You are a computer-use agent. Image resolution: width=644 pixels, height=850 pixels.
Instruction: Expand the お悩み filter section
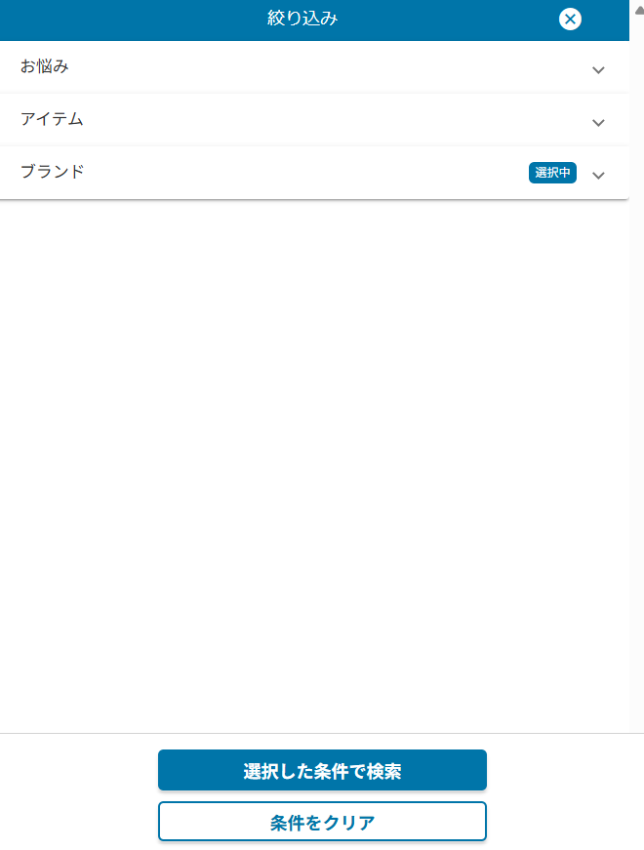tap(312, 67)
